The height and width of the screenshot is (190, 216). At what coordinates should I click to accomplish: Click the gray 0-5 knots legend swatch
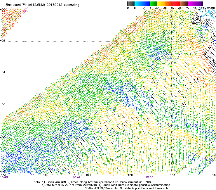coord(131,4)
